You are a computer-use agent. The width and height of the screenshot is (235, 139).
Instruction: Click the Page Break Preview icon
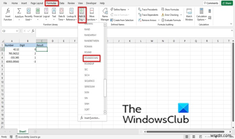pyautogui.click(x=200, y=137)
